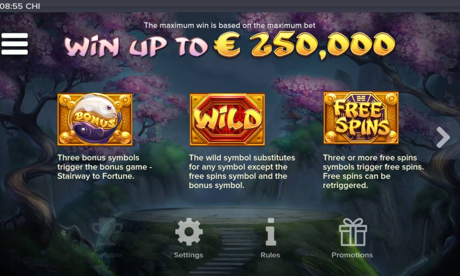Click the Bonus koi fish symbol

(95, 119)
